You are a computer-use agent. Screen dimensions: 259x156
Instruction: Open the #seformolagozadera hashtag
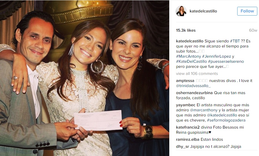coord(226,120)
